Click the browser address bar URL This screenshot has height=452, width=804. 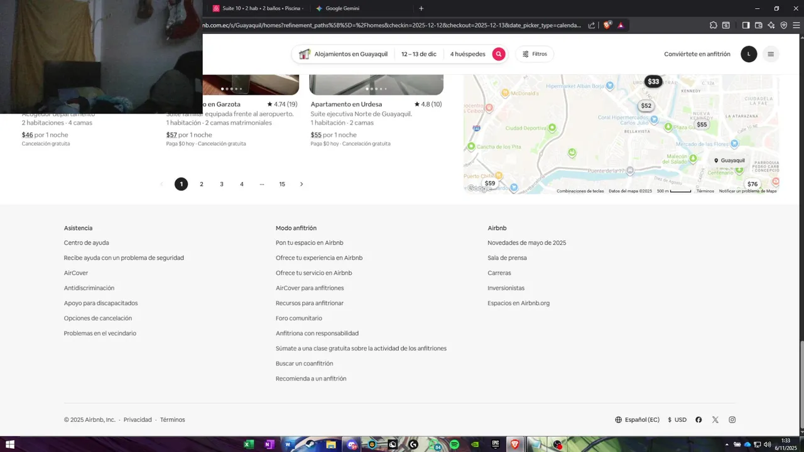(x=393, y=25)
